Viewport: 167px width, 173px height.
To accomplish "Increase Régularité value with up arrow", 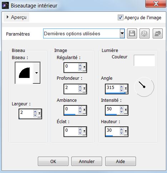I will click(x=80, y=65).
